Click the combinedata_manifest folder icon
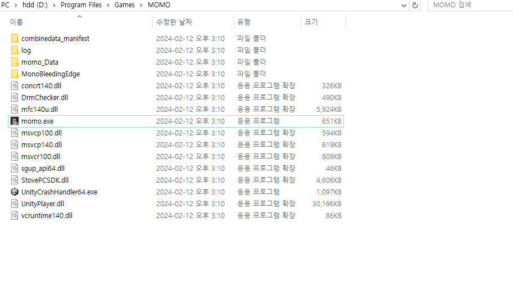The width and height of the screenshot is (513, 290). click(x=15, y=39)
